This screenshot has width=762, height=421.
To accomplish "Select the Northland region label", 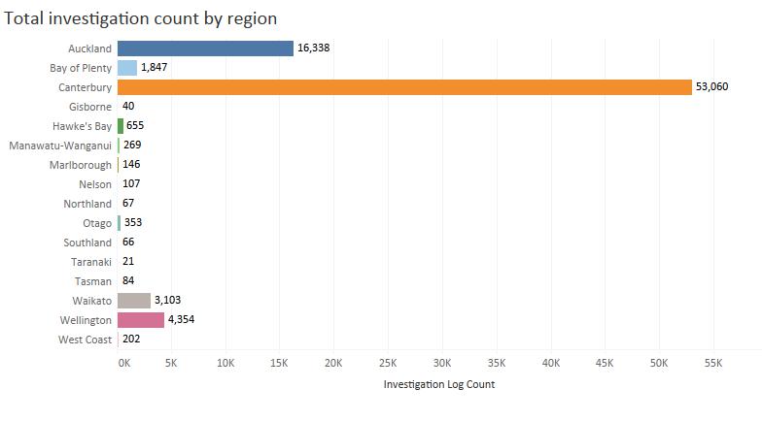I will click(x=87, y=204).
